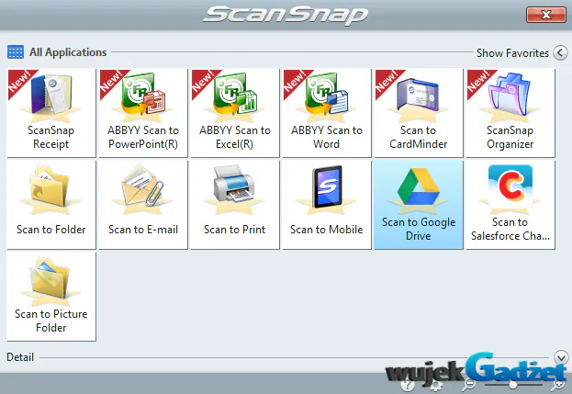
Task: Open the ScanSnap Receipt application
Action: pos(51,113)
